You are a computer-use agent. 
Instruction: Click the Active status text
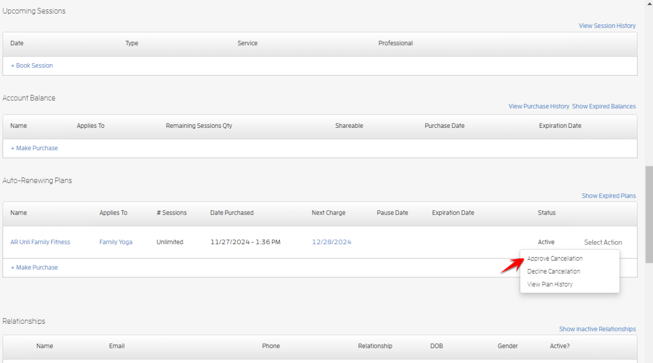[x=546, y=242]
